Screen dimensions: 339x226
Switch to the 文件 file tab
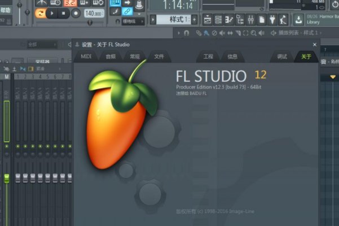click(x=159, y=56)
